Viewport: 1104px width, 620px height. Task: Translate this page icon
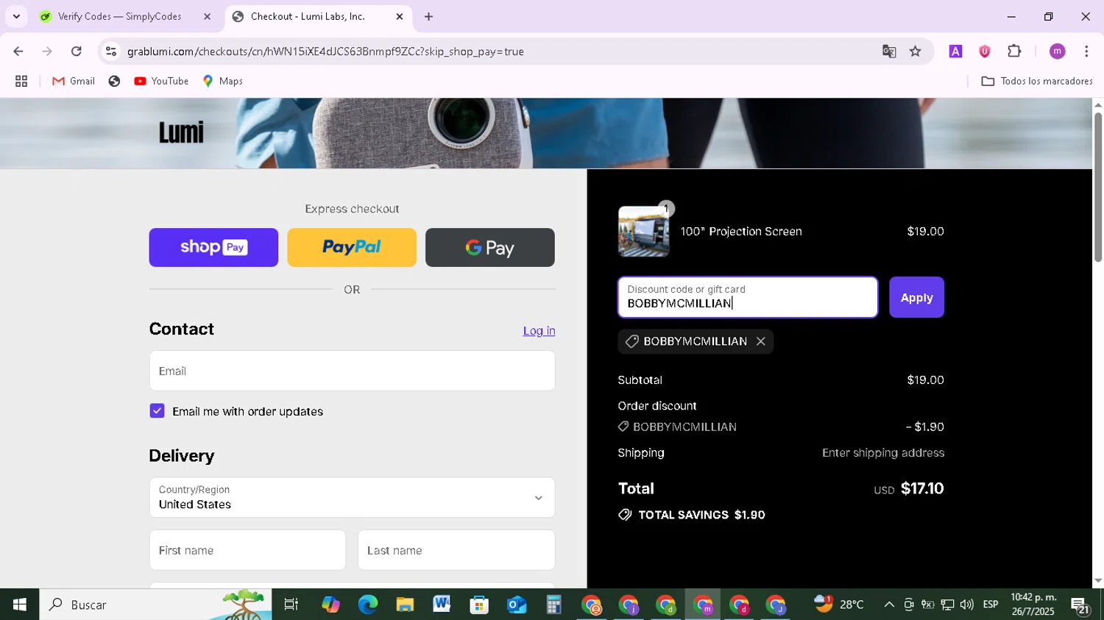[x=889, y=51]
